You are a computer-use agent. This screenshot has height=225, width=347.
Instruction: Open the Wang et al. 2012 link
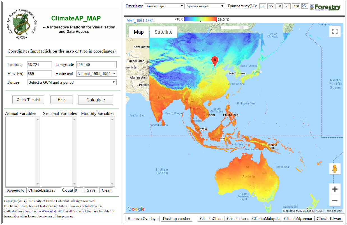(53, 211)
